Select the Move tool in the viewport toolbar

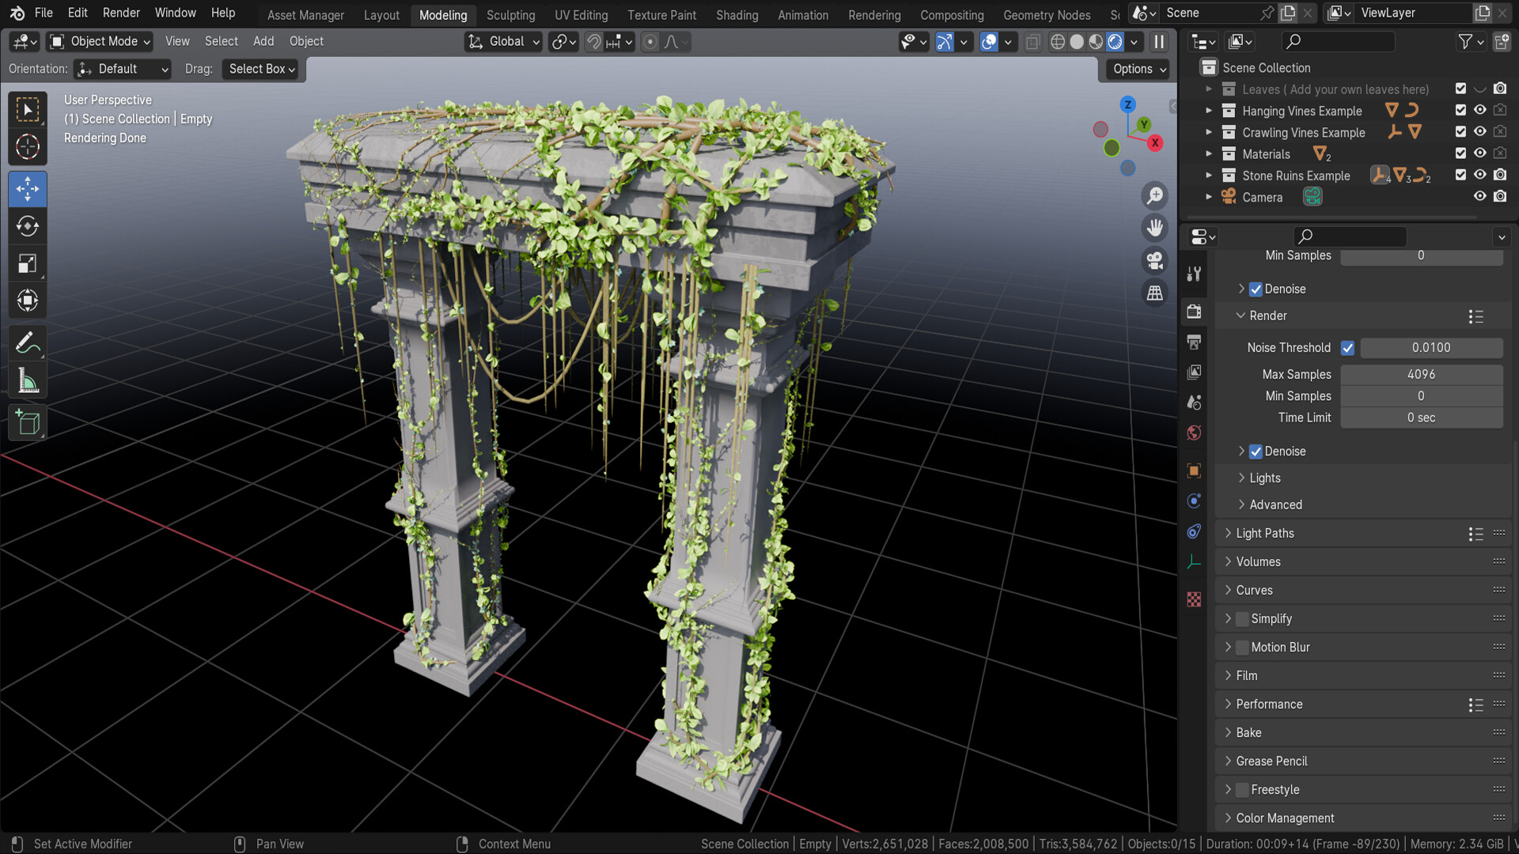28,189
